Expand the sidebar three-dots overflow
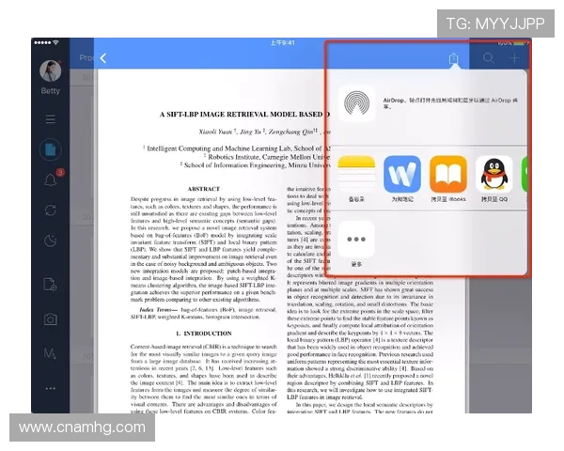The width and height of the screenshot is (564, 451). tap(51, 388)
